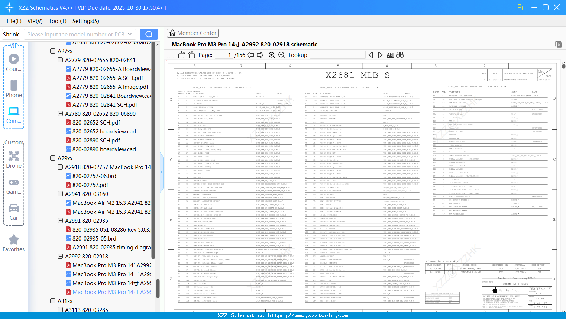Collapse the A27xx tree group
Image resolution: width=566 pixels, height=319 pixels.
tap(53, 51)
